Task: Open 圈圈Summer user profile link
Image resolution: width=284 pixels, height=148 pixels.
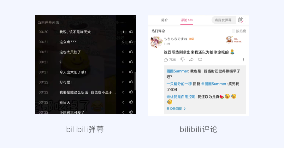Action: pyautogui.click(x=177, y=71)
